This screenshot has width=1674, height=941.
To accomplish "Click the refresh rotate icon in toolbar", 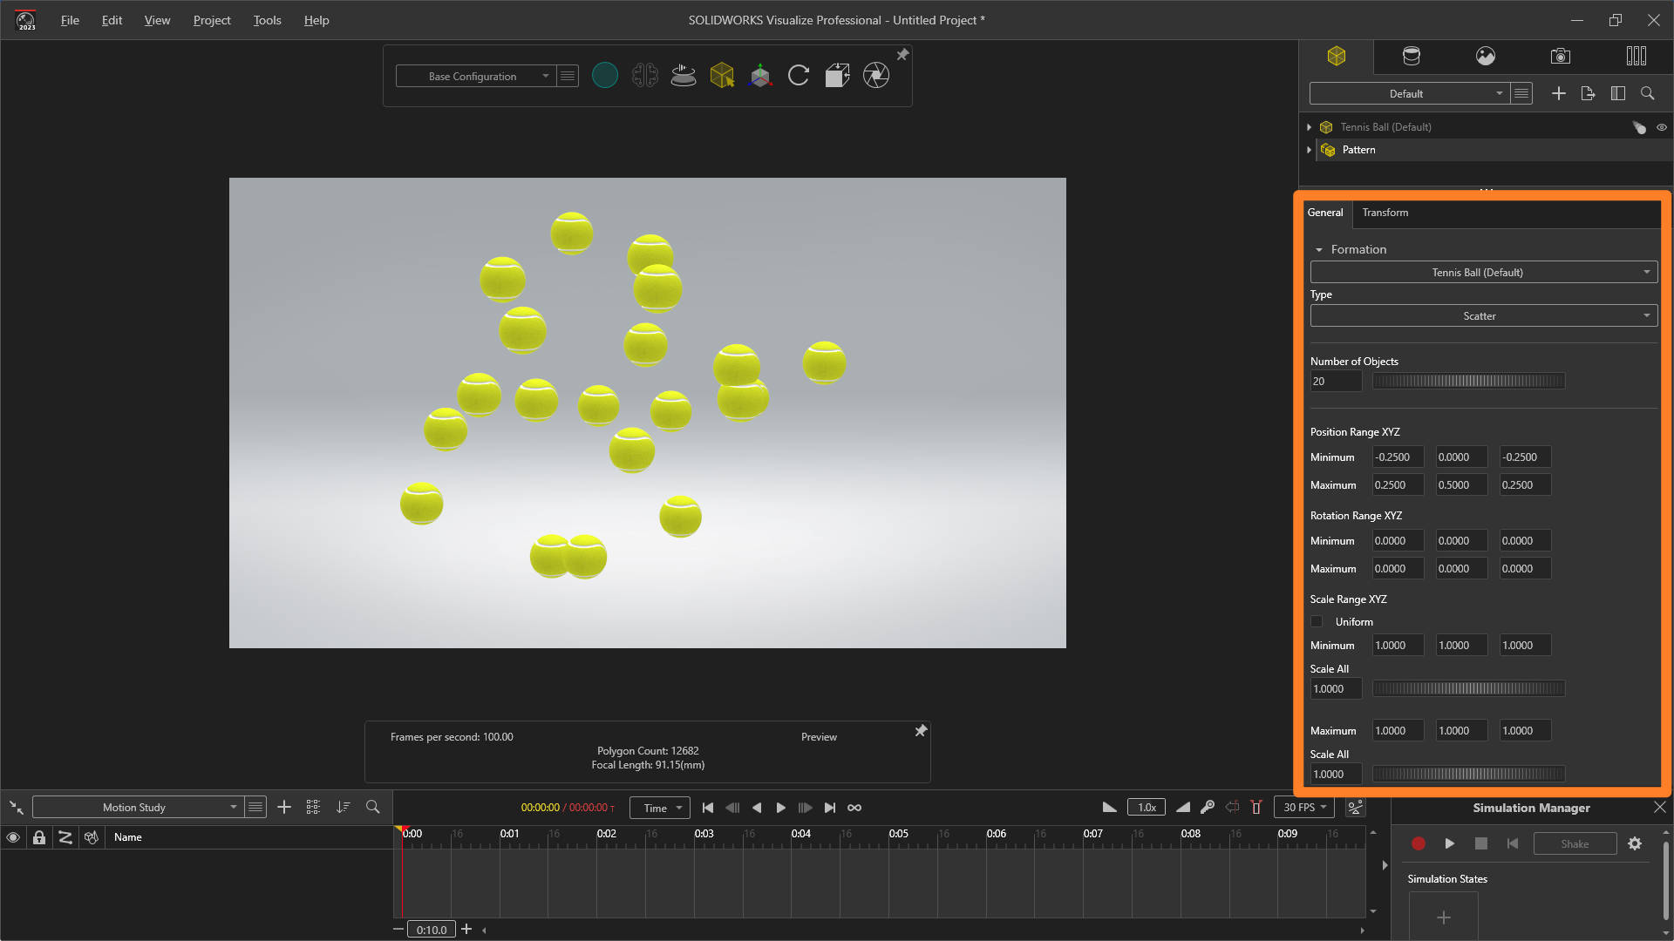I will [799, 76].
